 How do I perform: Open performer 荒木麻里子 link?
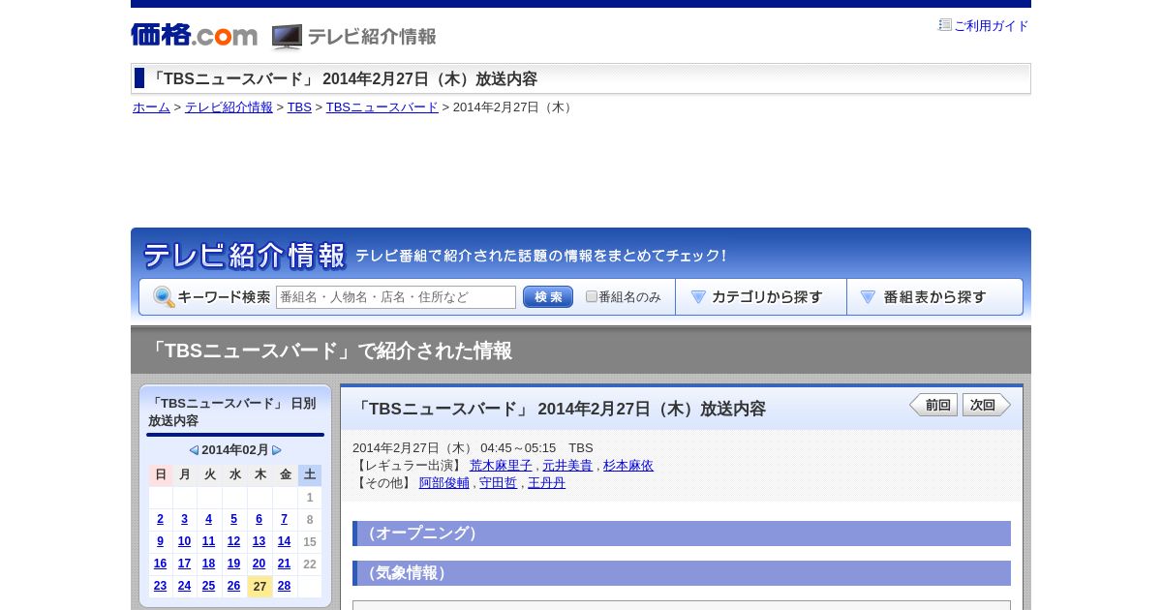click(501, 466)
